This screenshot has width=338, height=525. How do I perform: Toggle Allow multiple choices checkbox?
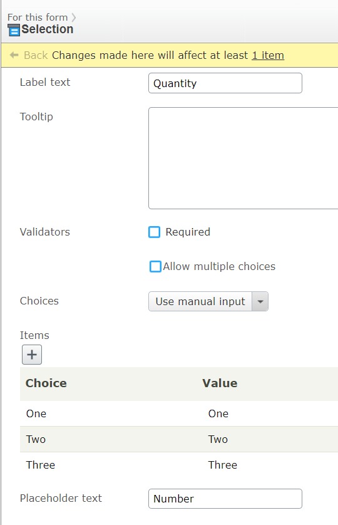[155, 266]
